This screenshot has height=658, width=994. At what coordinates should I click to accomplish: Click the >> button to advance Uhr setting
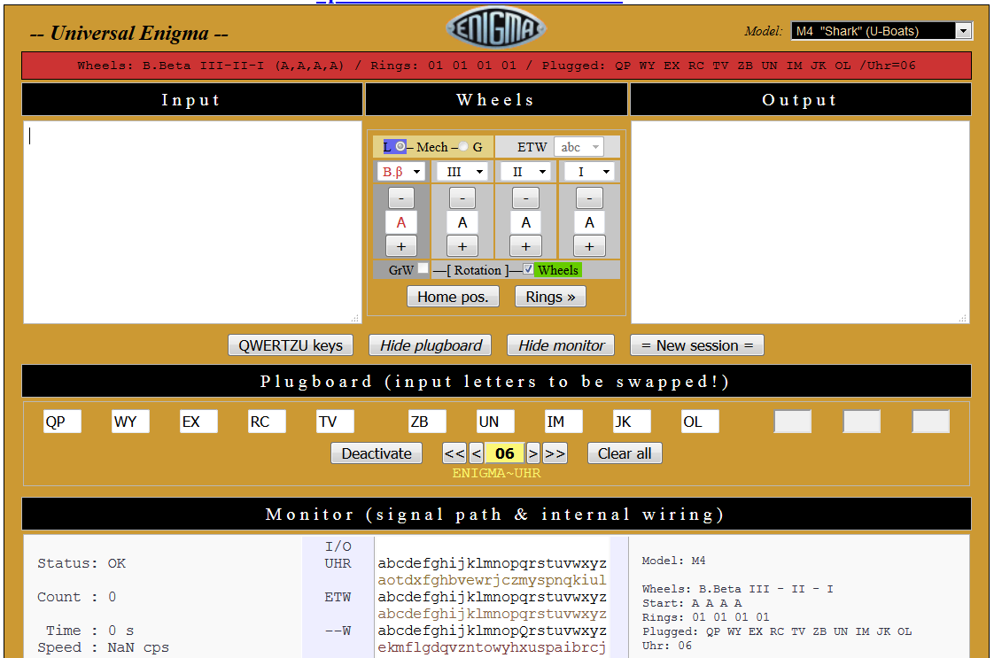click(555, 453)
